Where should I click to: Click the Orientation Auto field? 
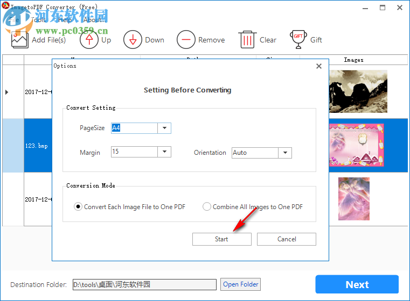[255, 153]
